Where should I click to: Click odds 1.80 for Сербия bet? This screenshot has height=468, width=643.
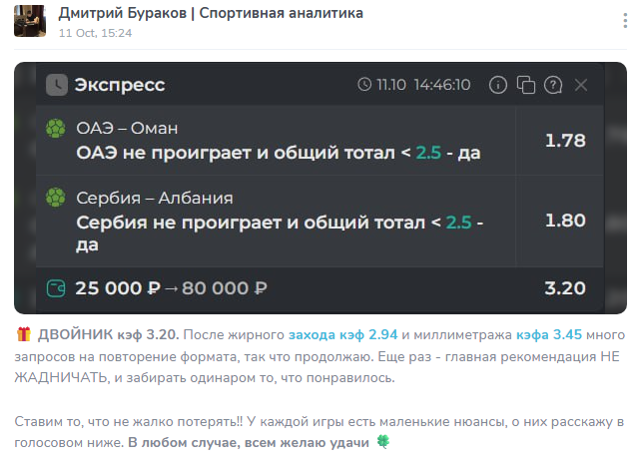click(x=565, y=221)
